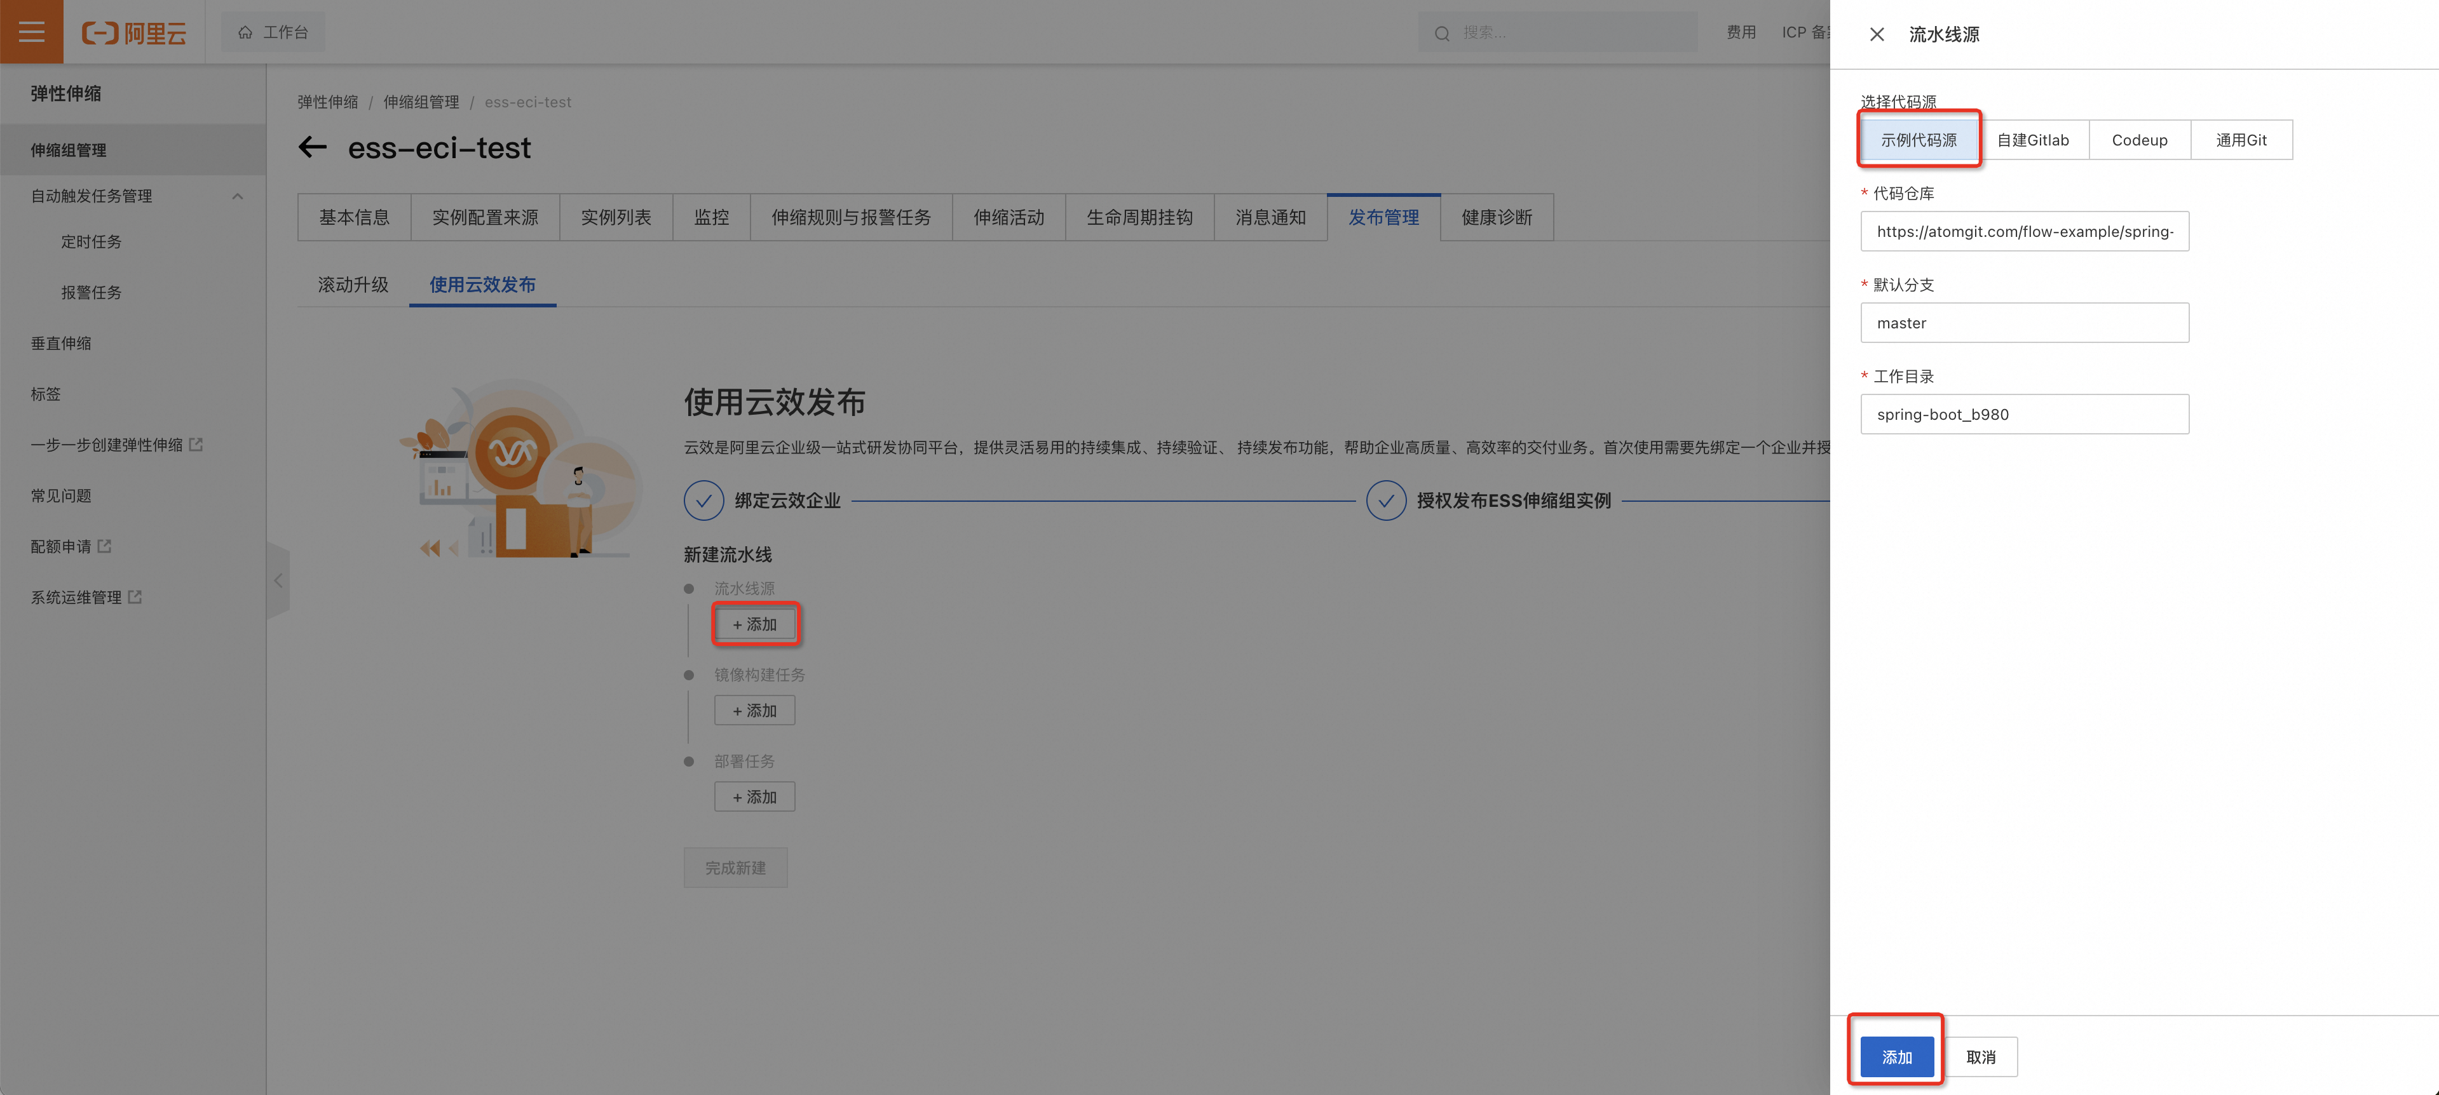Click the 工作目录 input field
Viewport: 2439px width, 1095px height.
[2024, 415]
